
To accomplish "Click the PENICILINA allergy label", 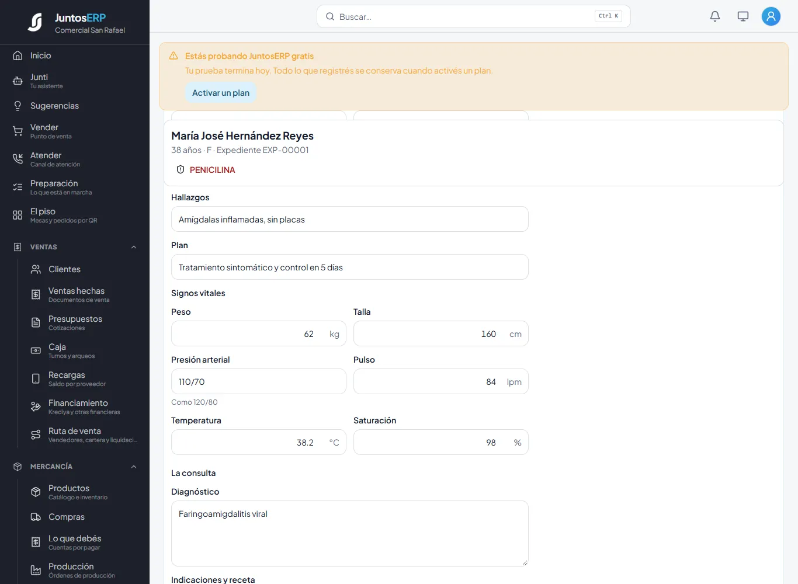I will 212,170.
